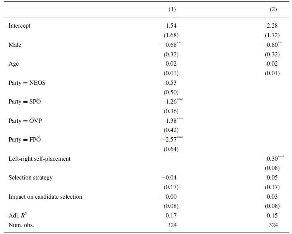Select the coefficient −0.53
This screenshot has height=234, width=292.
(171, 82)
